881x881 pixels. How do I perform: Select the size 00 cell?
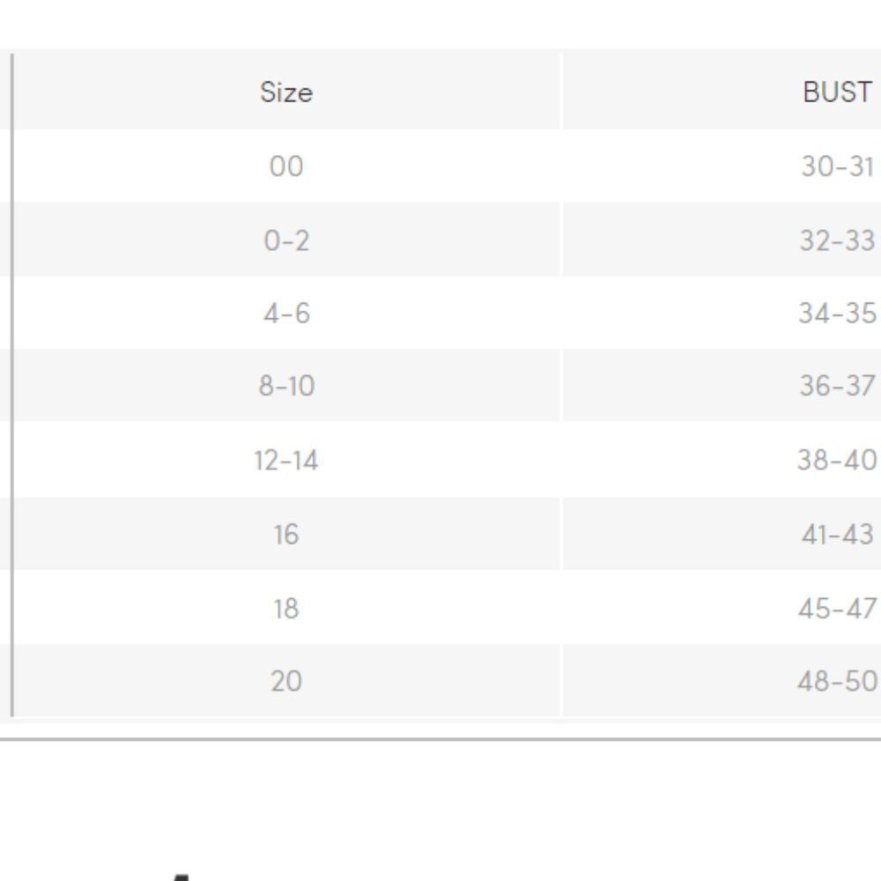tap(286, 166)
